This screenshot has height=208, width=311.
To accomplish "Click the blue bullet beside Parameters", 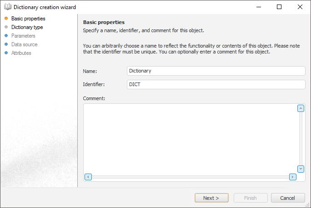I will coord(6,36).
